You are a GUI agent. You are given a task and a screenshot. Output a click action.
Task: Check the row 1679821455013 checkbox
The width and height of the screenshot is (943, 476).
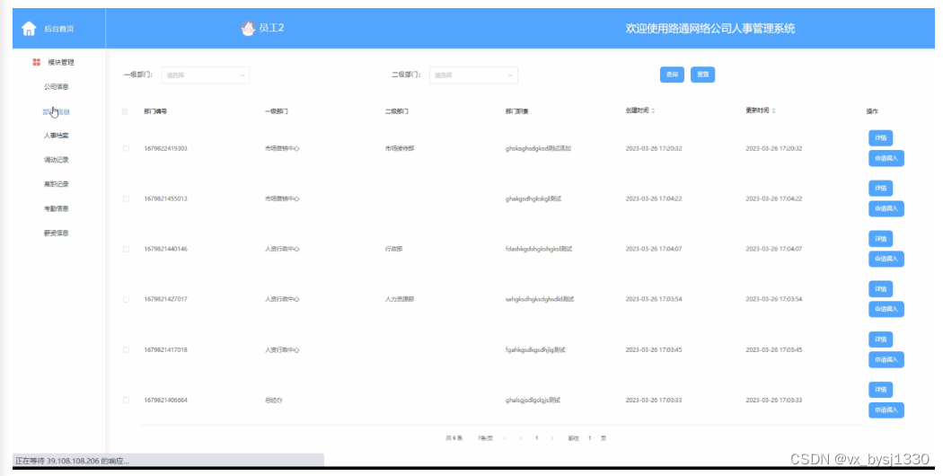(126, 198)
